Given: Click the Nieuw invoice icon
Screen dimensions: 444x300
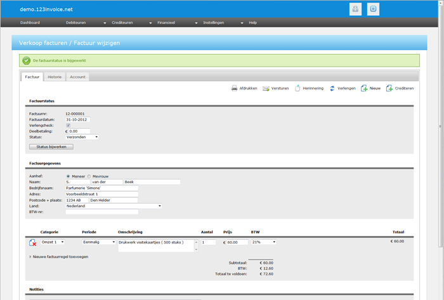Looking at the screenshot, I should [x=364, y=88].
